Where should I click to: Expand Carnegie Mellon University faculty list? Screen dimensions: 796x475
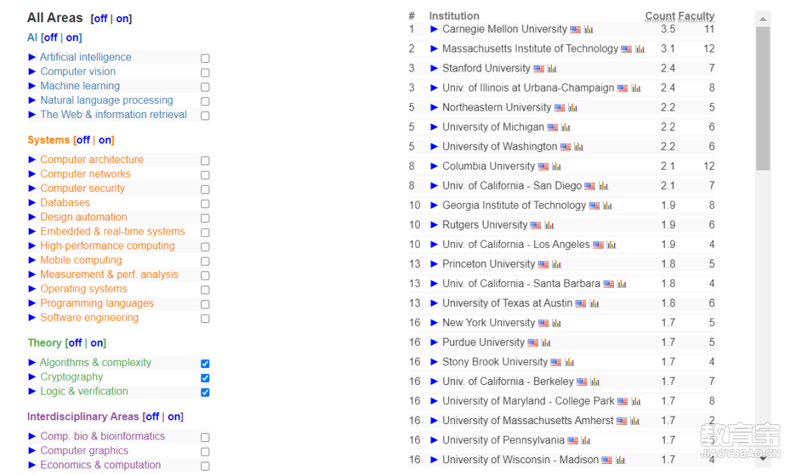pos(434,29)
